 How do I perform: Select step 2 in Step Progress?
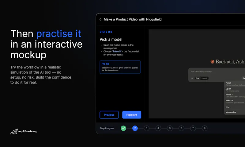coord(135,128)
